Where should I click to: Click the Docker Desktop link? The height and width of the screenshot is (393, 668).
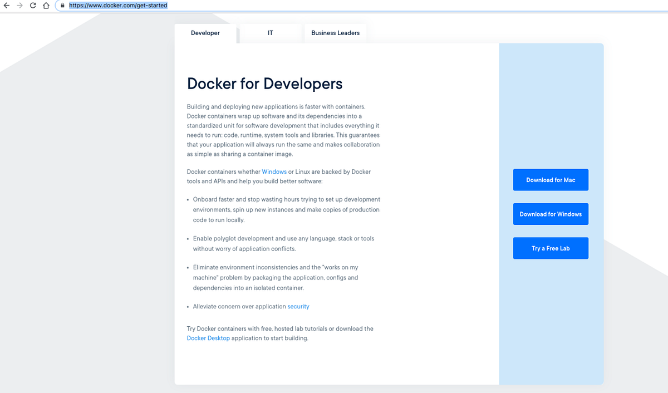[208, 338]
